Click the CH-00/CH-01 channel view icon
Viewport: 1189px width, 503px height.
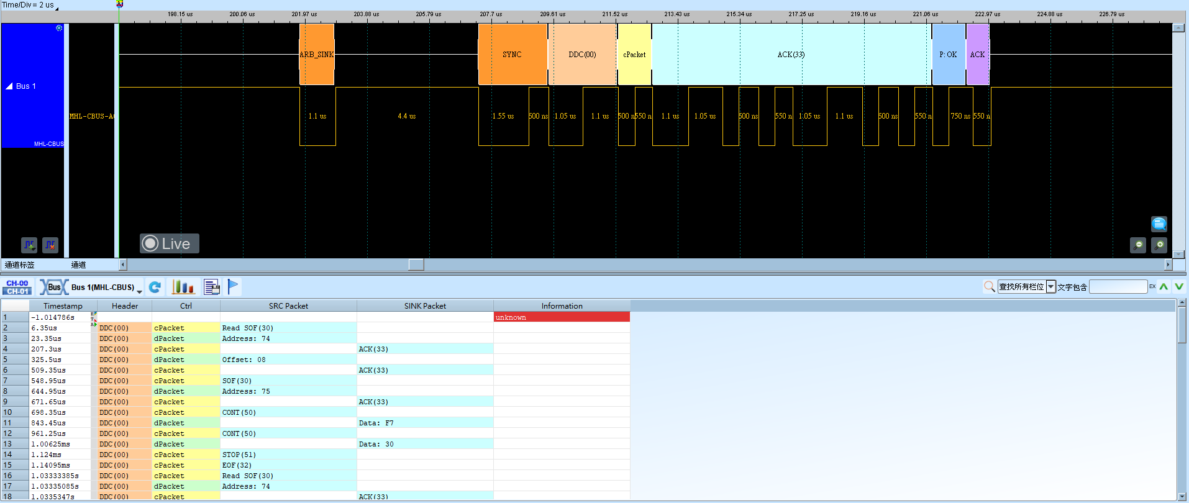(x=17, y=287)
